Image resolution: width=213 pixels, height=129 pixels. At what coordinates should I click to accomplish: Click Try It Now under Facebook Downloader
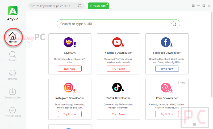pos(167,69)
